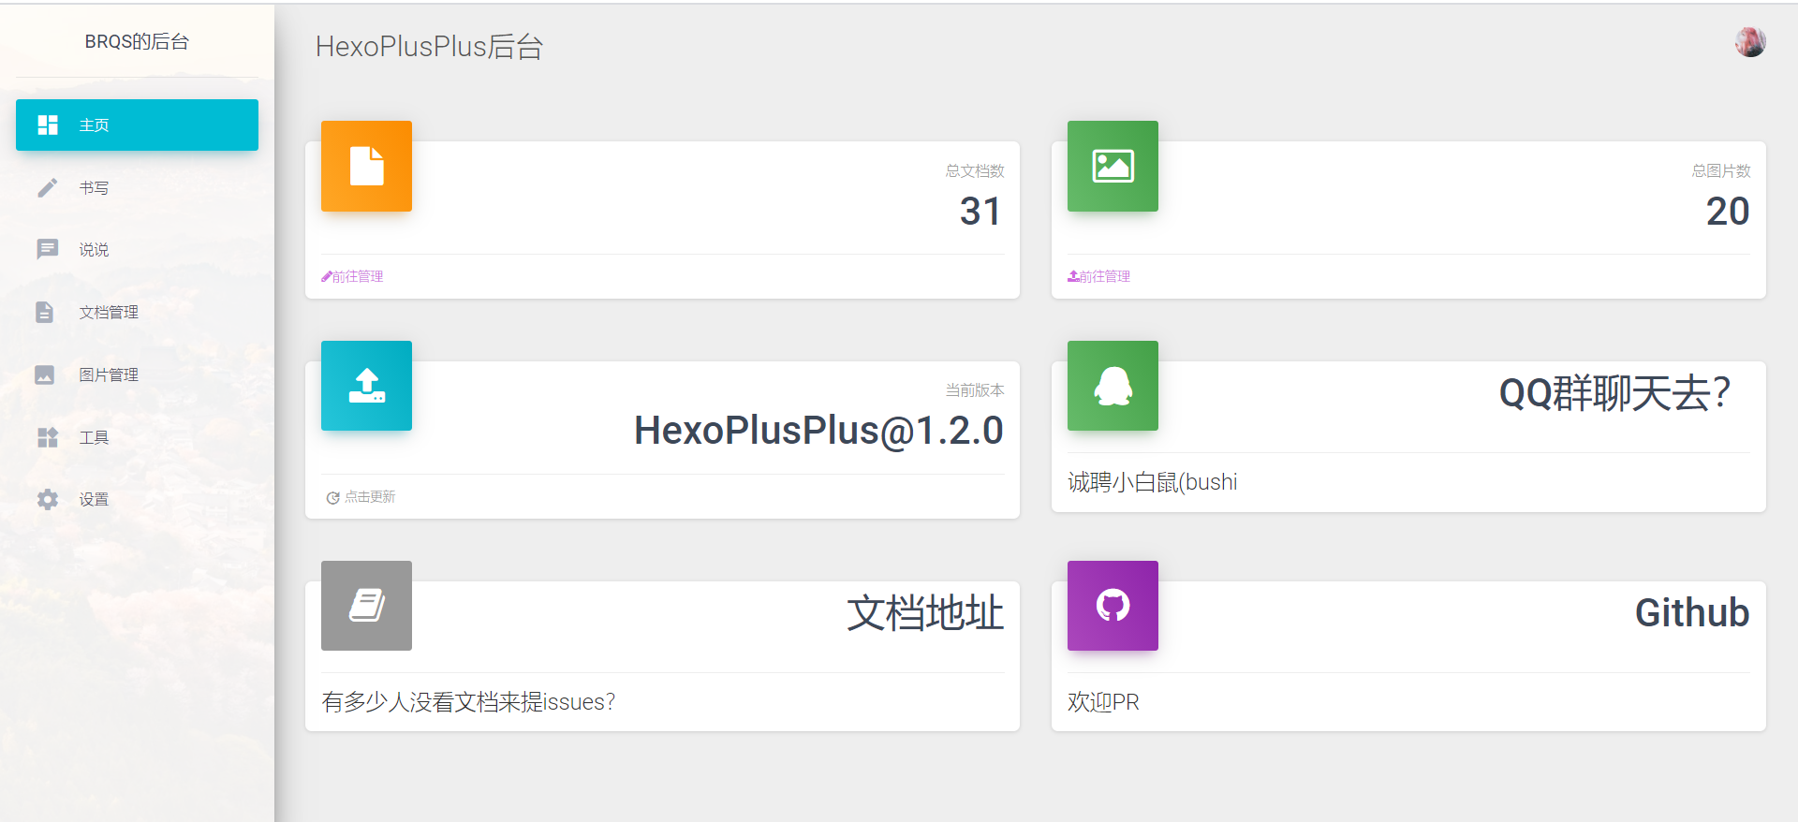Click the widgets icon beside 工具
1798x822 pixels.
pos(48,437)
